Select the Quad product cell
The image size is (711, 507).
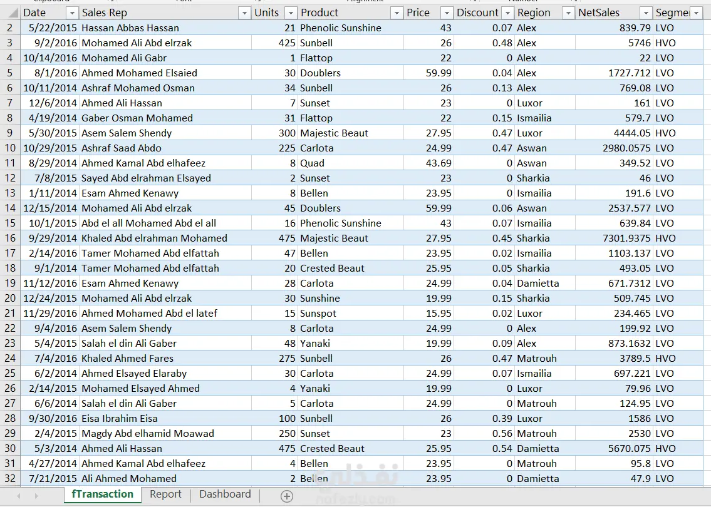click(351, 163)
